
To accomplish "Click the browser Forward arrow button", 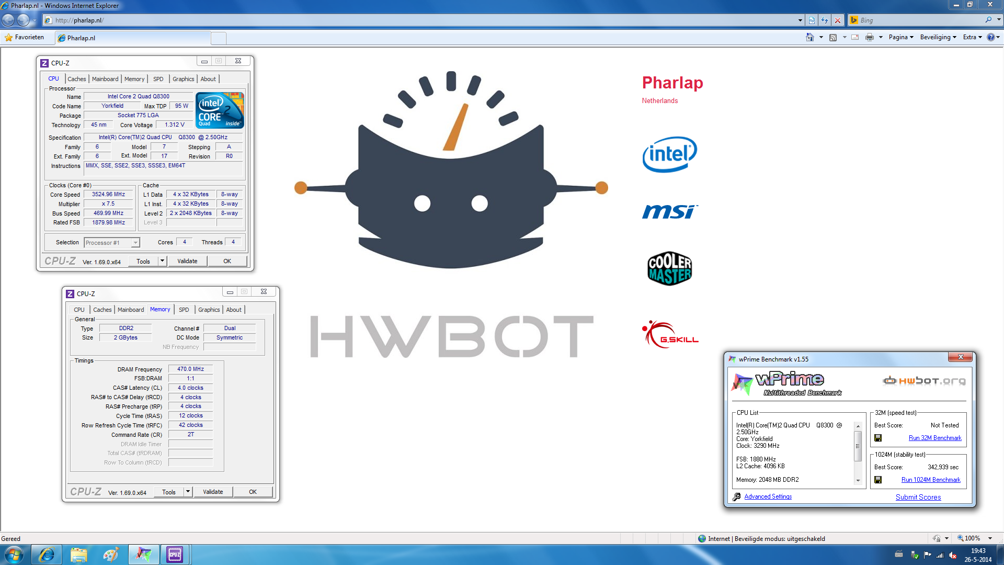I will click(x=24, y=20).
